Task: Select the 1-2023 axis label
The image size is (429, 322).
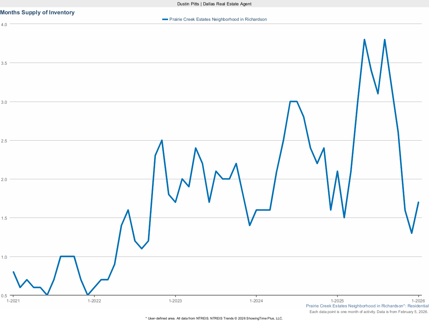Action: click(x=175, y=301)
